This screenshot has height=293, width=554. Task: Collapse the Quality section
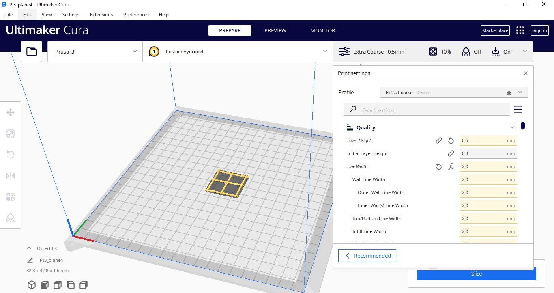pos(513,127)
